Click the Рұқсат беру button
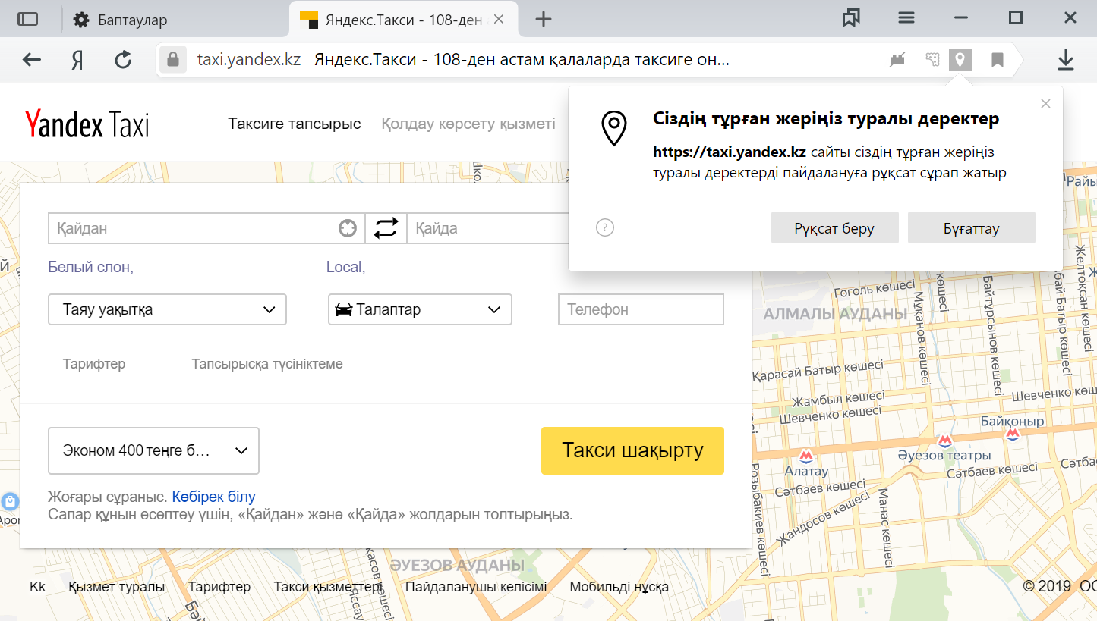 [834, 228]
